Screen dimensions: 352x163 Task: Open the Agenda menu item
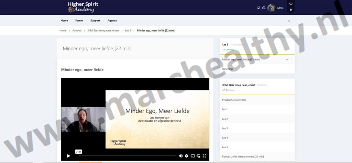point(112,21)
